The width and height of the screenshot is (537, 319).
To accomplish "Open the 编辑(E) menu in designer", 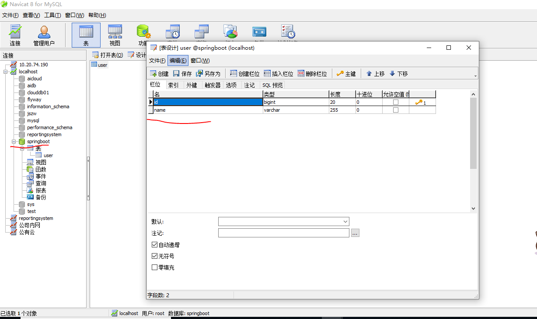I will coord(178,61).
